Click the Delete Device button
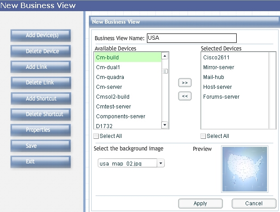The image size is (280, 212). (x=41, y=51)
